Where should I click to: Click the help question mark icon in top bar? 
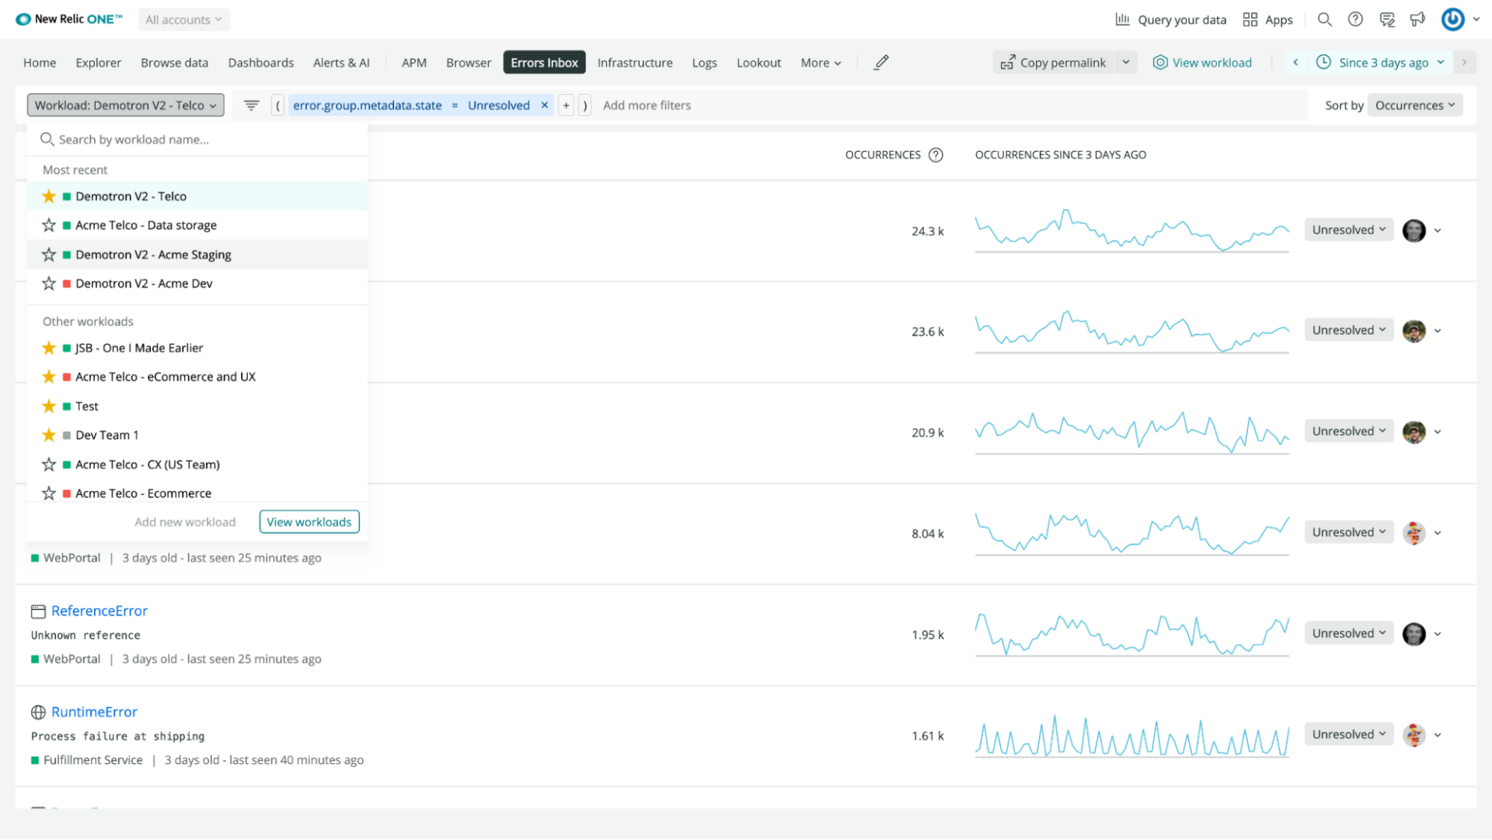click(x=1355, y=19)
